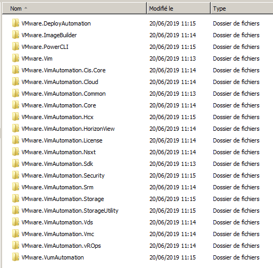Click the VMware.VimAutomation.Sdk folder icon

15,164
